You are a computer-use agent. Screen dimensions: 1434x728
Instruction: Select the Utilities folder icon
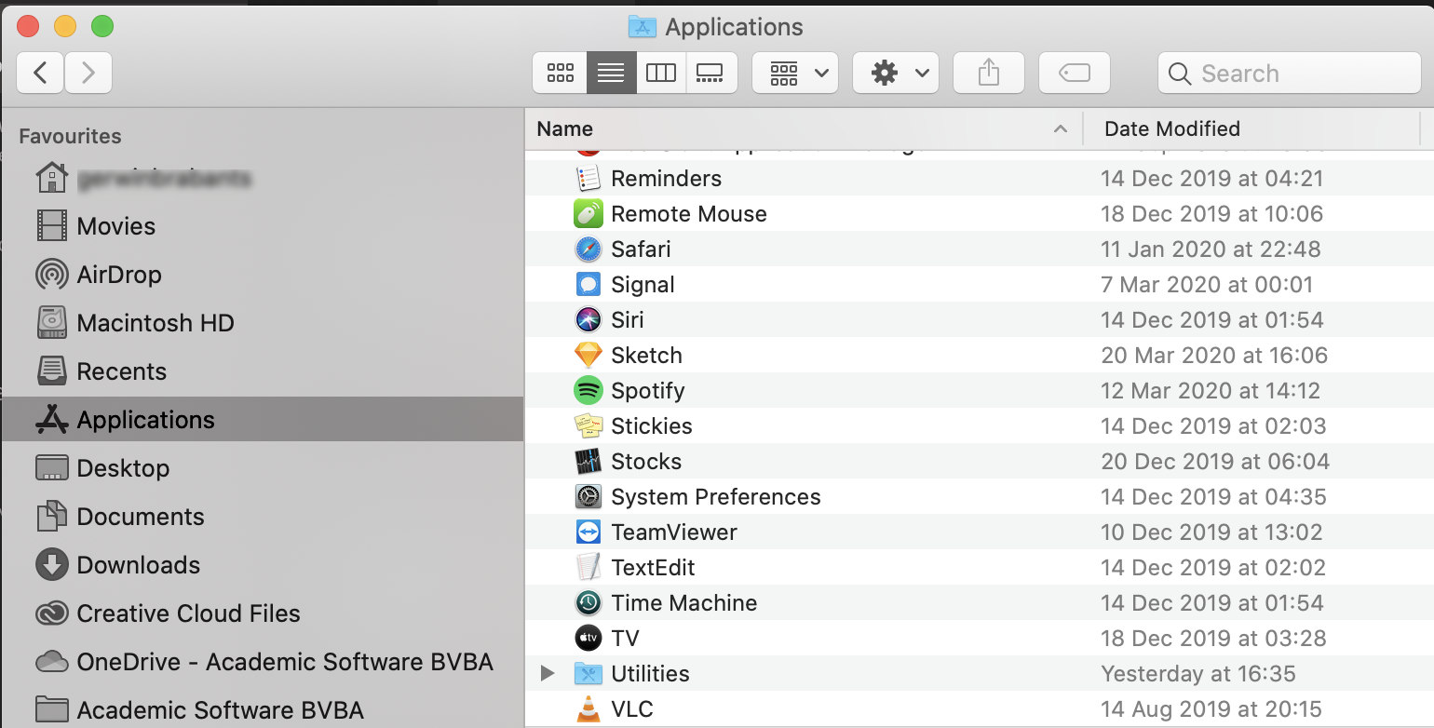pos(588,673)
